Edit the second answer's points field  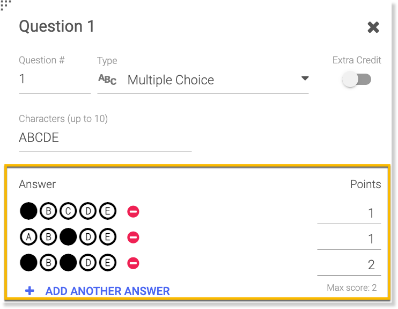pyautogui.click(x=349, y=239)
